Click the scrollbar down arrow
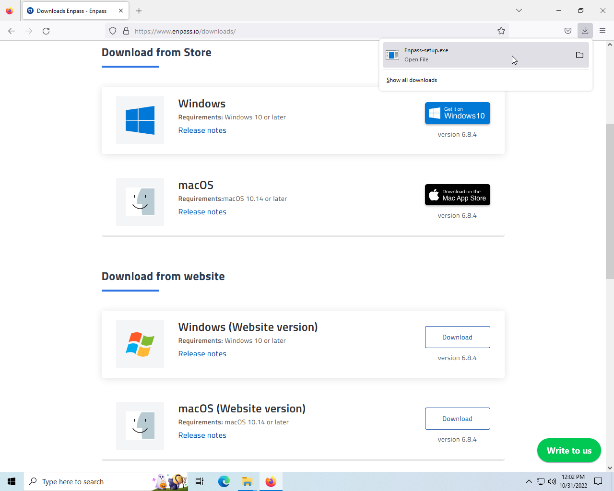This screenshot has height=491, width=614. click(610, 468)
